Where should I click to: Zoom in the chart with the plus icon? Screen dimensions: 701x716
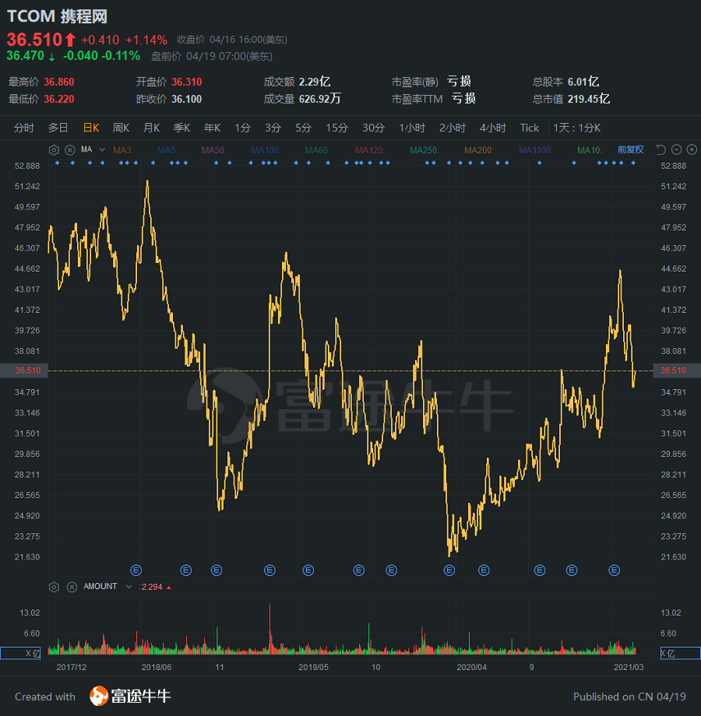click(x=692, y=149)
